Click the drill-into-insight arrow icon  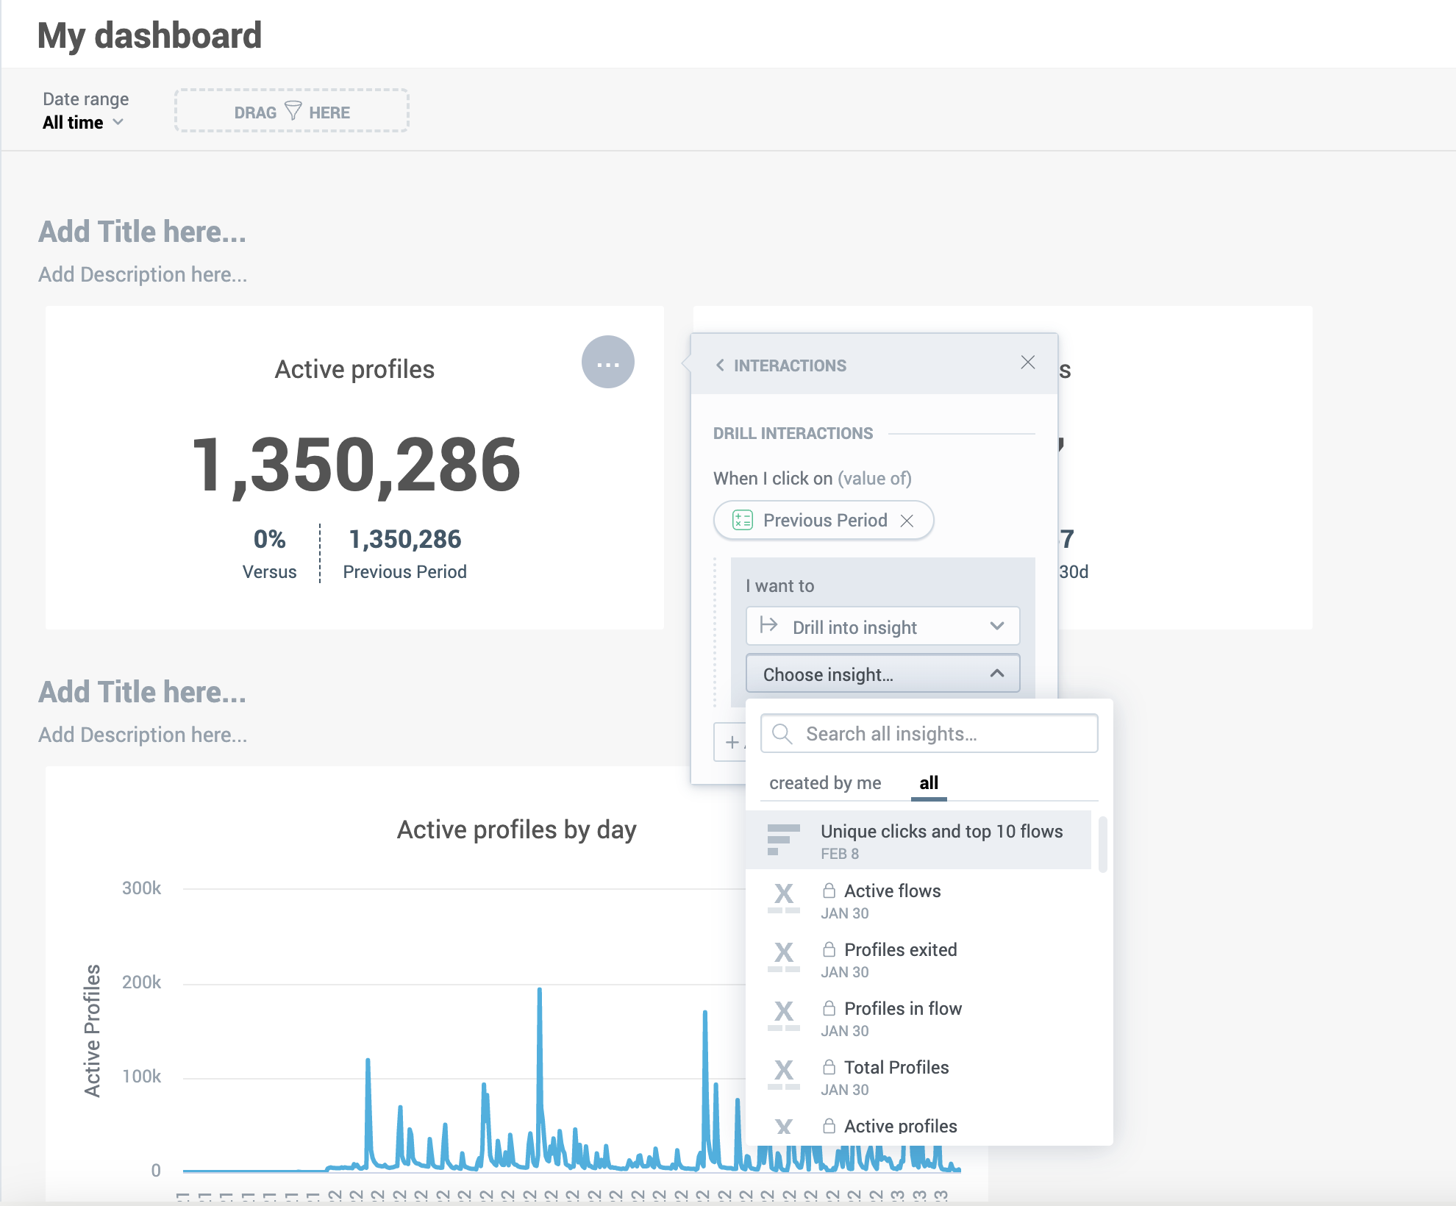[x=769, y=627]
